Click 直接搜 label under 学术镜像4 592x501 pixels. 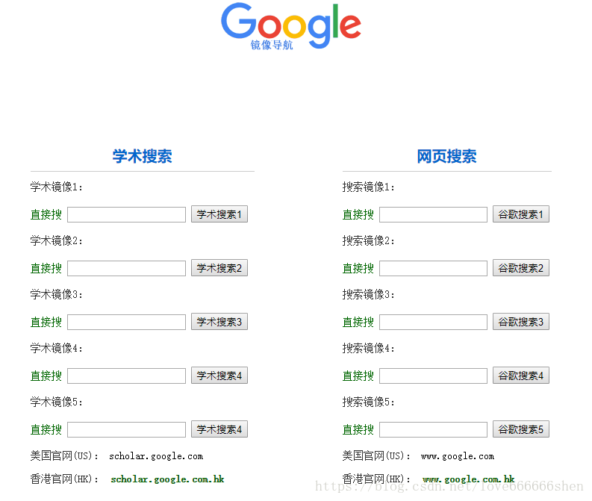point(46,376)
